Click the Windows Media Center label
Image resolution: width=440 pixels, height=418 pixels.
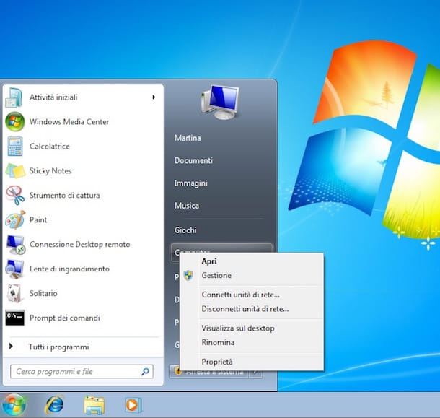69,121
